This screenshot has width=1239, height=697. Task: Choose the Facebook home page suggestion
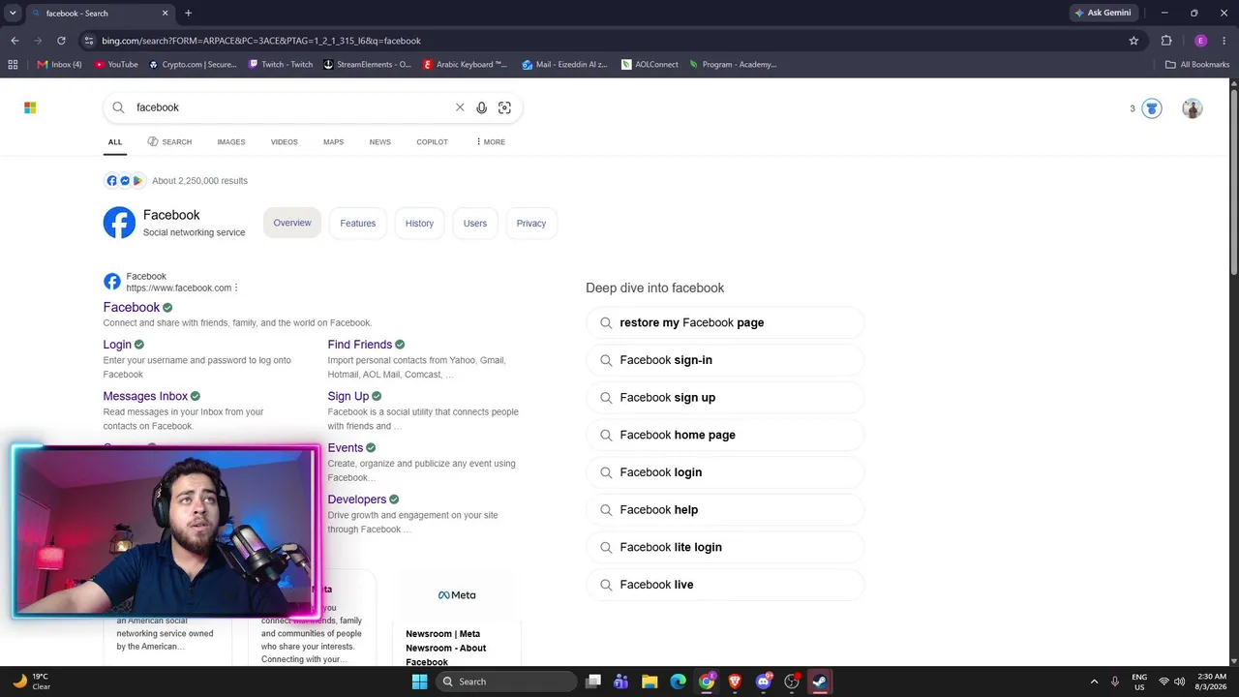[725, 435]
